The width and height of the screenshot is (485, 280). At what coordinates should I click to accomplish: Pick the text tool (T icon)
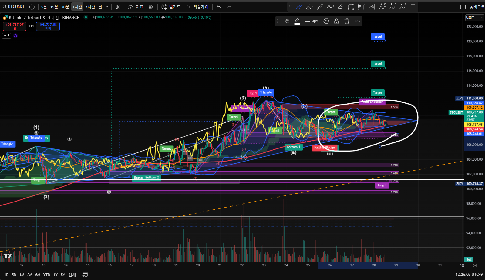pyautogui.click(x=413, y=7)
